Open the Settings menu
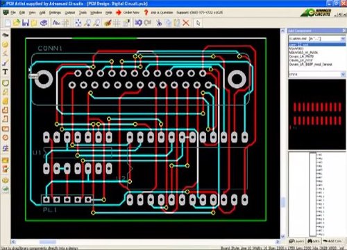 pos(55,12)
